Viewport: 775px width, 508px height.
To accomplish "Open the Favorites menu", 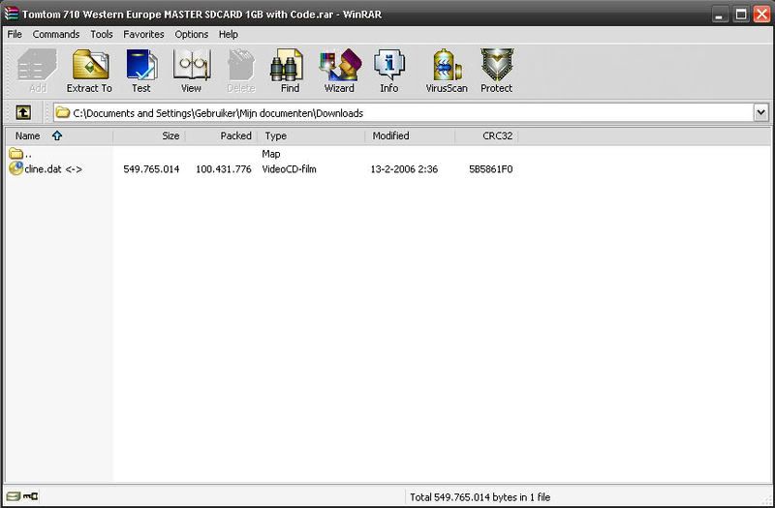I will tap(141, 34).
